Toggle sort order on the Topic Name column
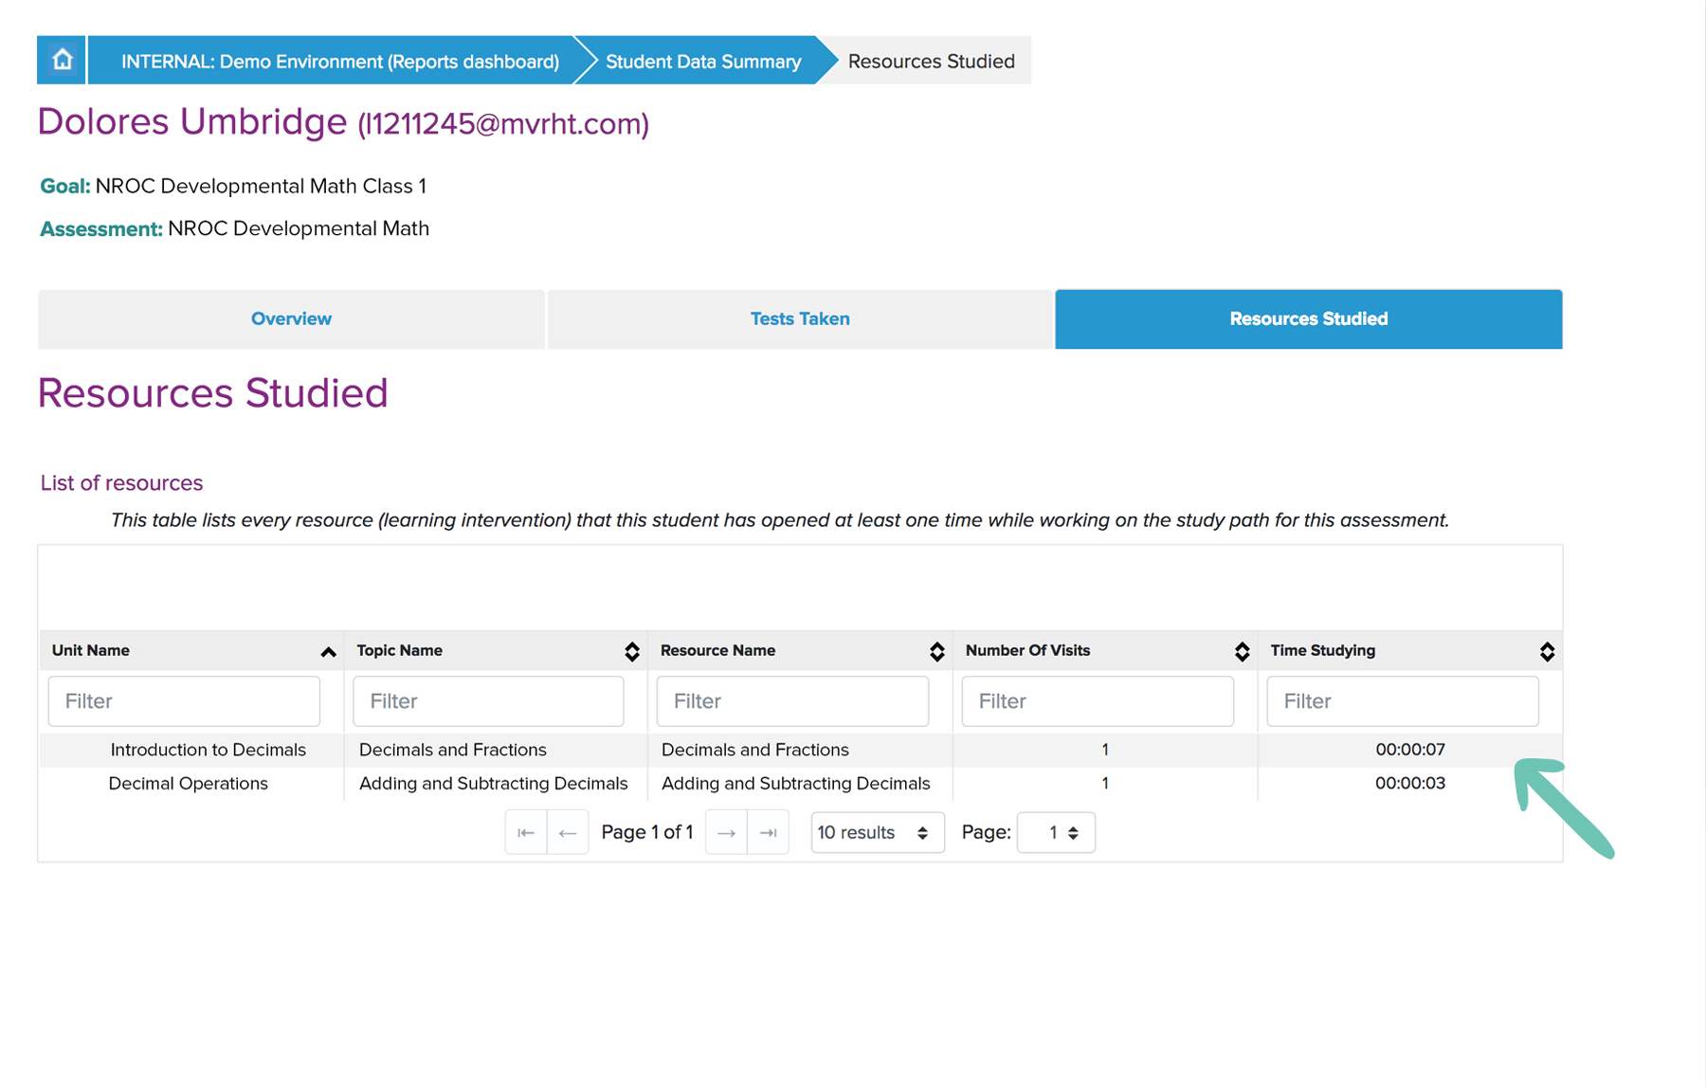Viewport: 1706px width, 1087px height. (631, 651)
